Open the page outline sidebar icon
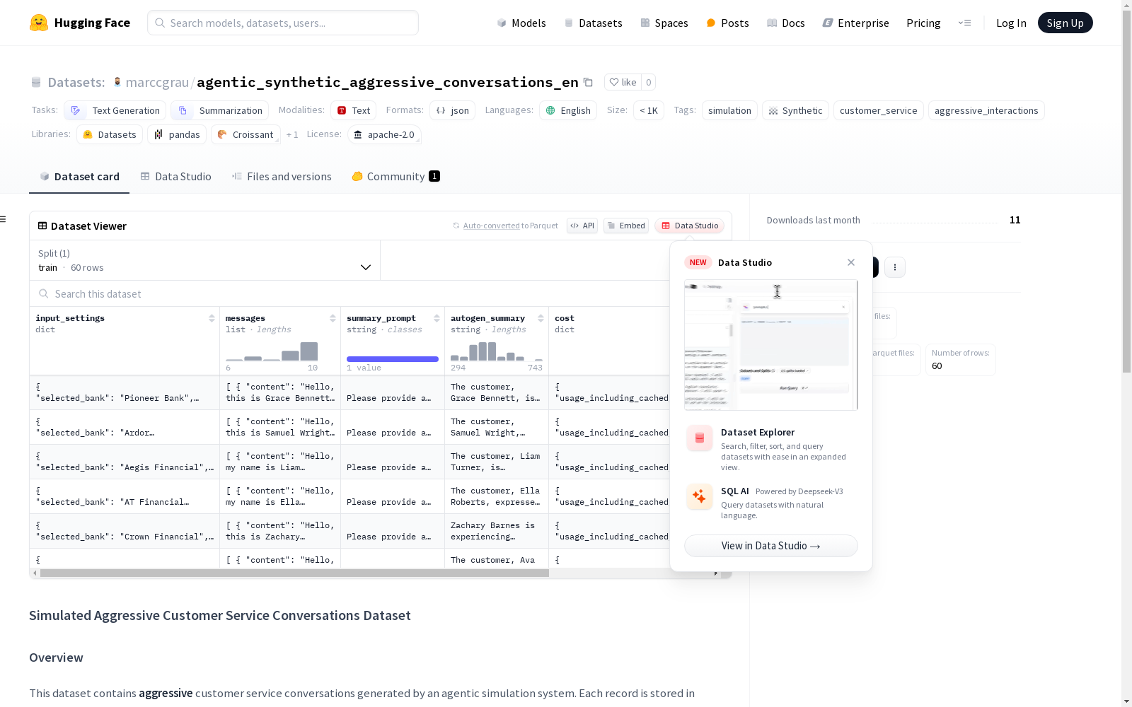The image size is (1132, 707). point(4,219)
